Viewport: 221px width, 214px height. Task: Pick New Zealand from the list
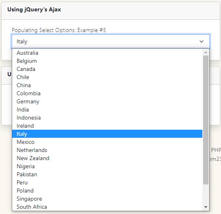click(x=107, y=158)
